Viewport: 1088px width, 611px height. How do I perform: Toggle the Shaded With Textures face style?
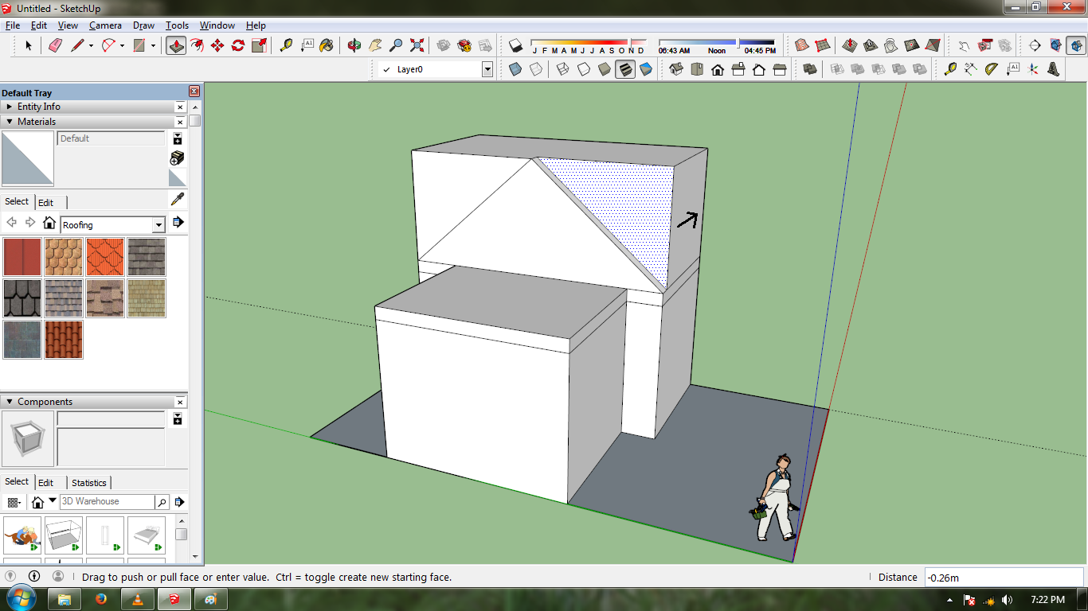click(625, 69)
